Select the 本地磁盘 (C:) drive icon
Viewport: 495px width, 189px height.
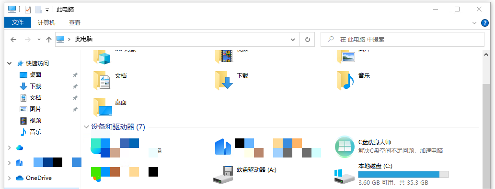pyautogui.click(x=344, y=177)
